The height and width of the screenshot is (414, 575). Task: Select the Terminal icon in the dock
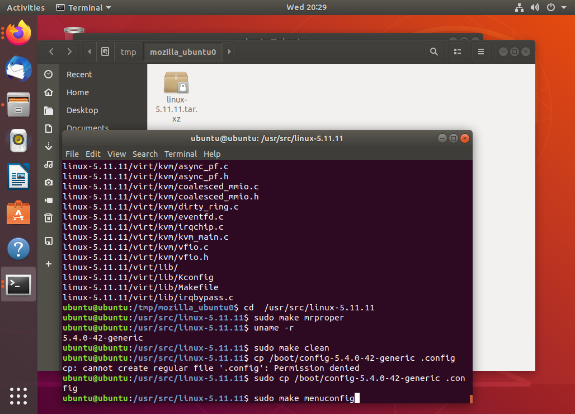[18, 285]
